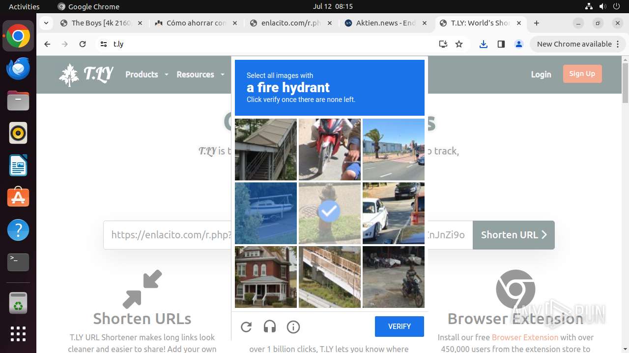This screenshot has height=353, width=629.
Task: Click the address bar showing t.ly
Action: [270, 44]
